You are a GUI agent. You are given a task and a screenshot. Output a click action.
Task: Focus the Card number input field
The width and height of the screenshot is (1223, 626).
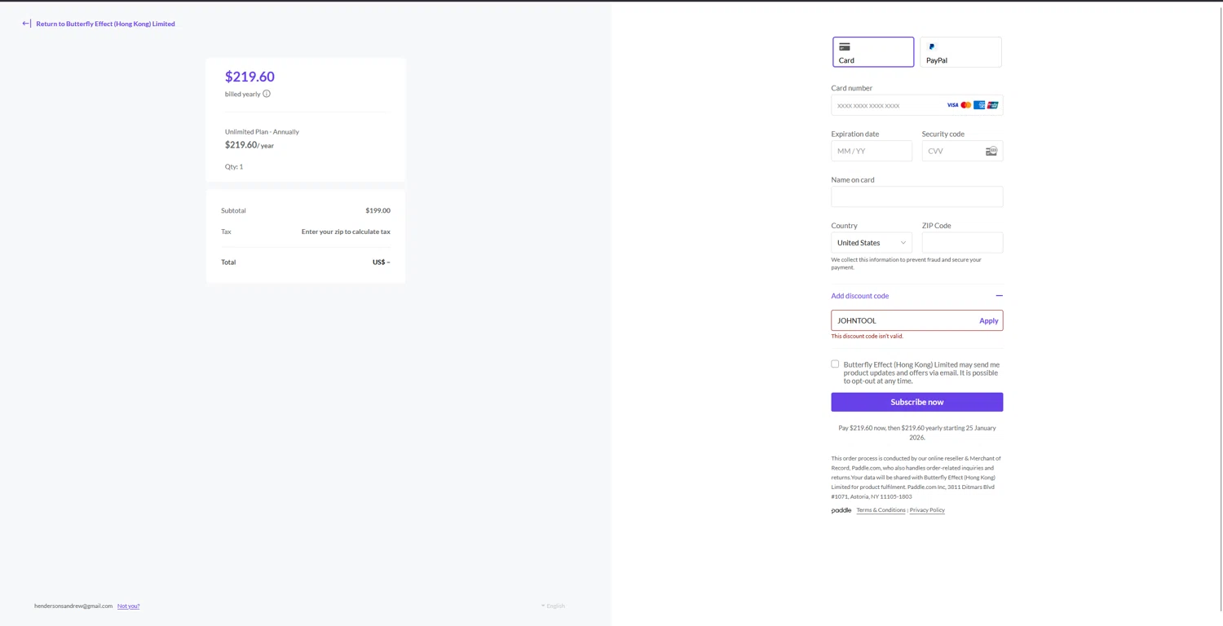[x=917, y=105]
